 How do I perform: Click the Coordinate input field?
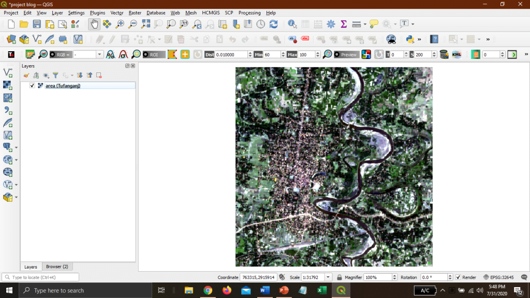click(259, 277)
